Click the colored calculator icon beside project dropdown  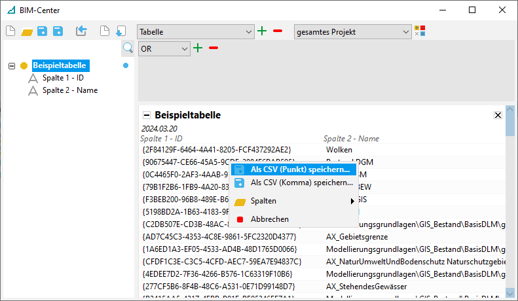coord(420,31)
